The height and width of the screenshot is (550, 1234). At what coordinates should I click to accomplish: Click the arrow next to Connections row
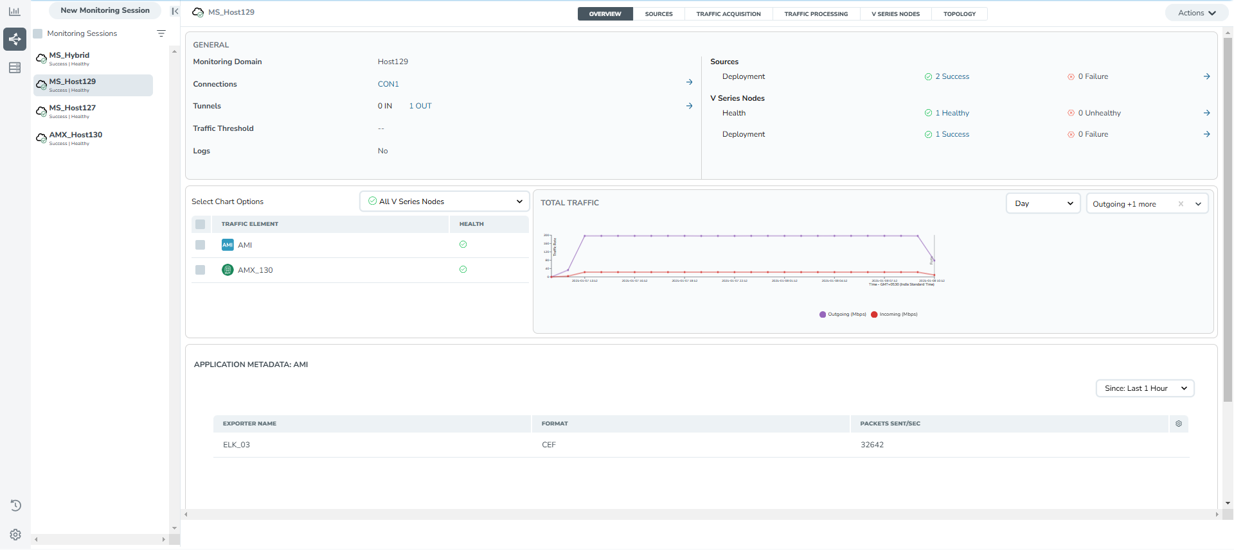click(689, 83)
